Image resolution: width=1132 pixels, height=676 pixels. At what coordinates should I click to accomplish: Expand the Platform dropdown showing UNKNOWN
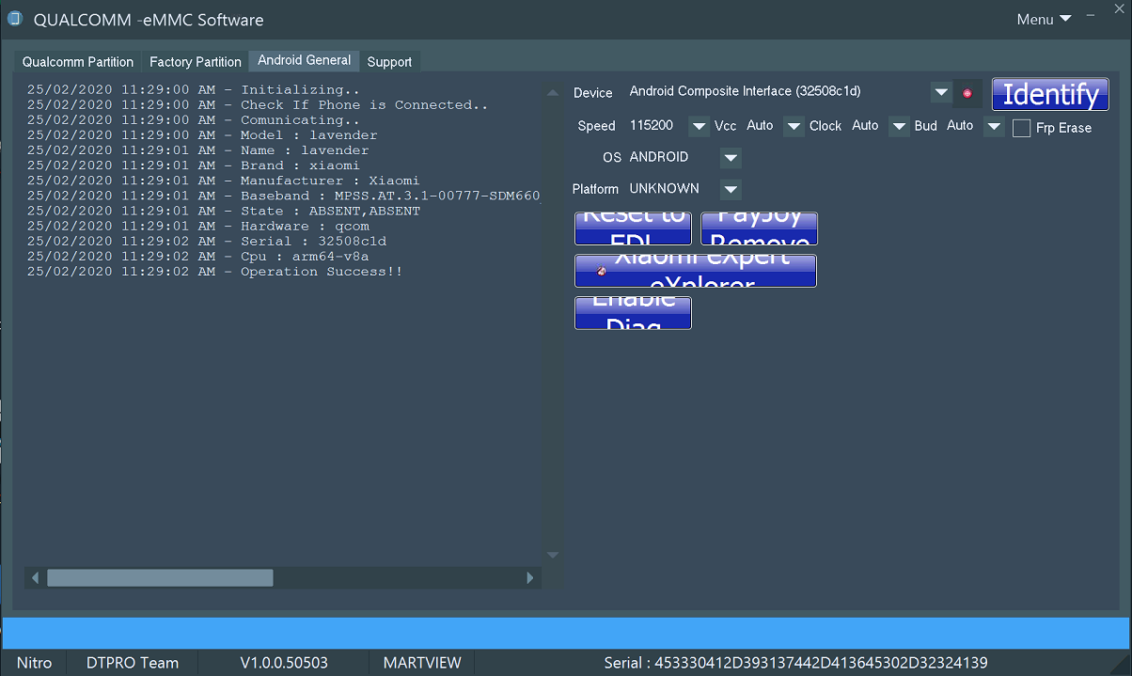(x=731, y=190)
